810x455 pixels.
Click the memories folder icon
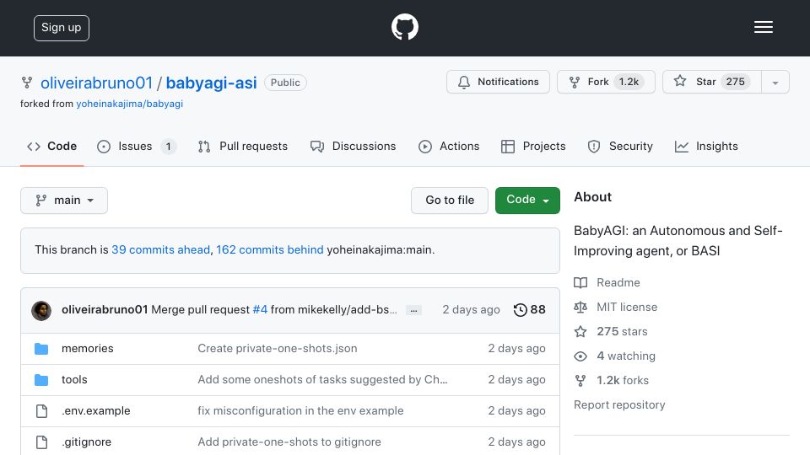pyautogui.click(x=41, y=349)
